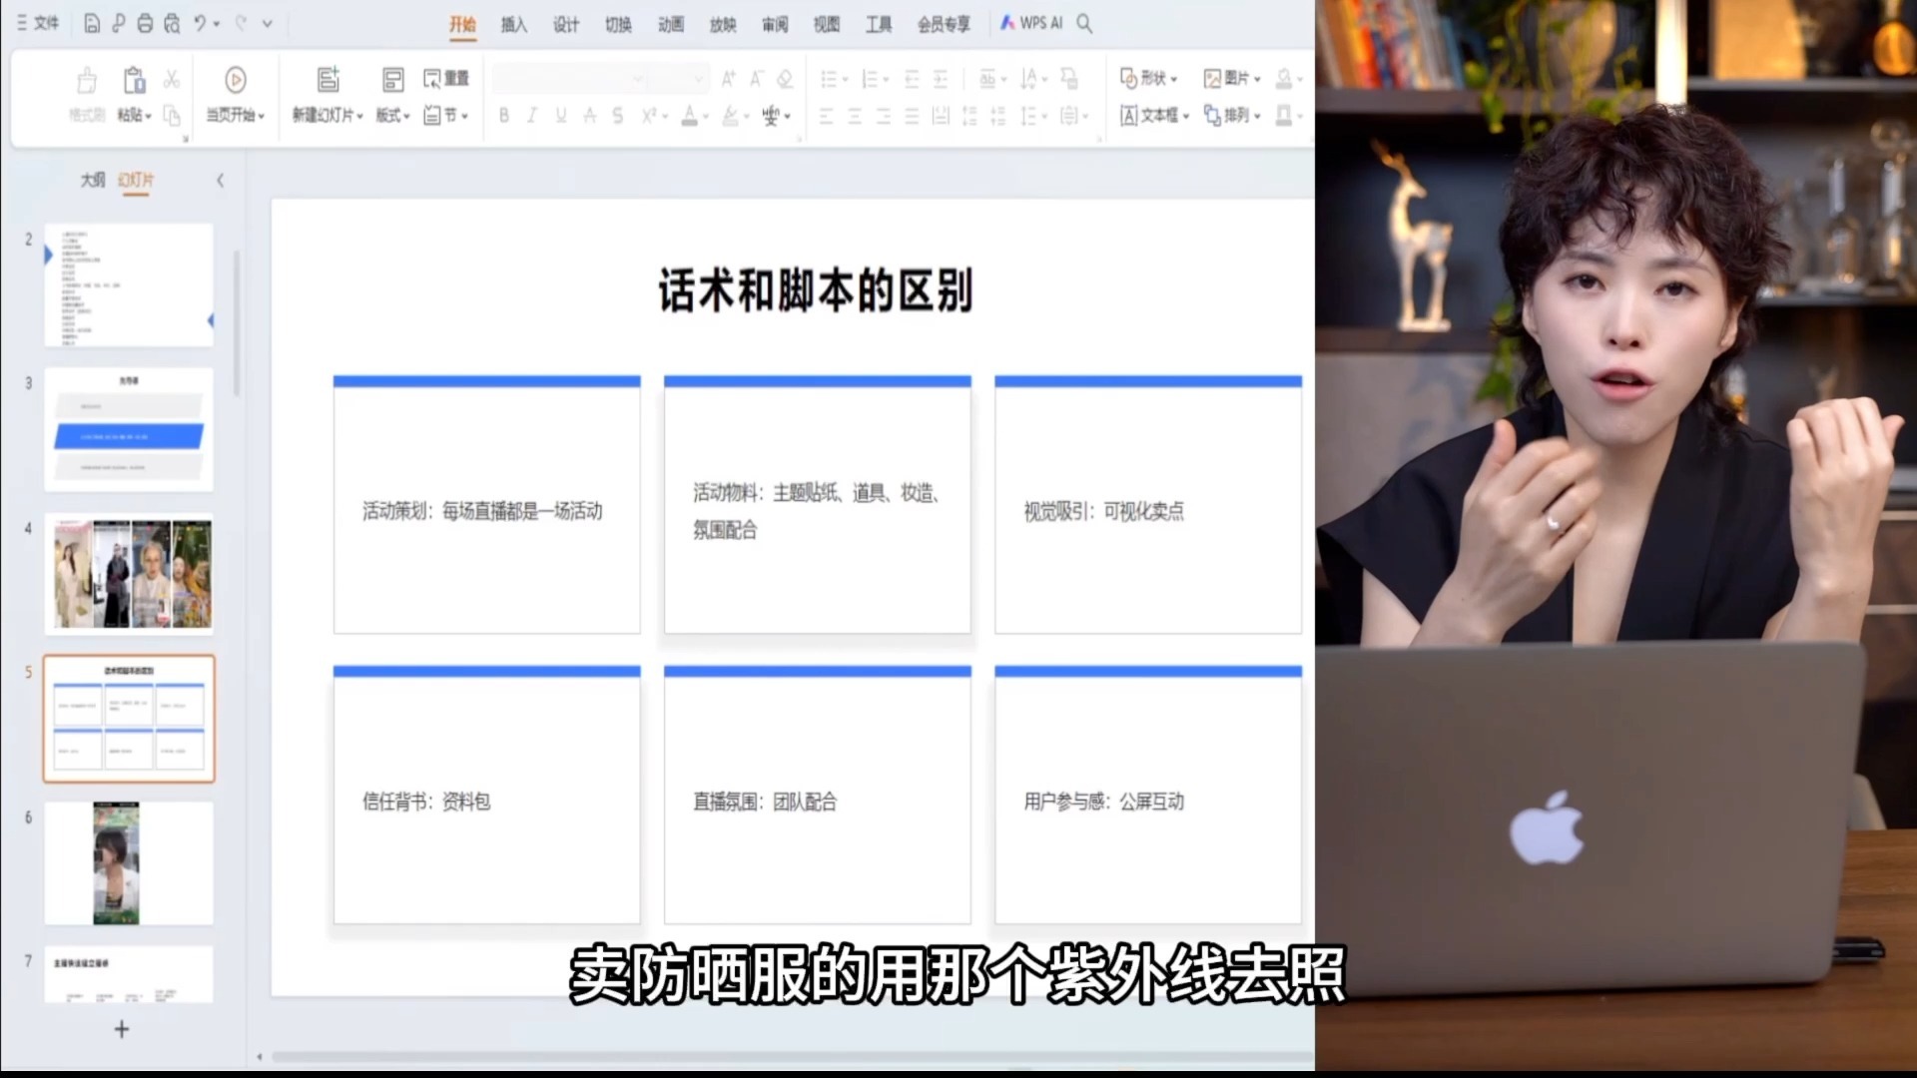1917x1078 pixels.
Task: Expand the font color dropdown arrow
Action: [x=705, y=116]
